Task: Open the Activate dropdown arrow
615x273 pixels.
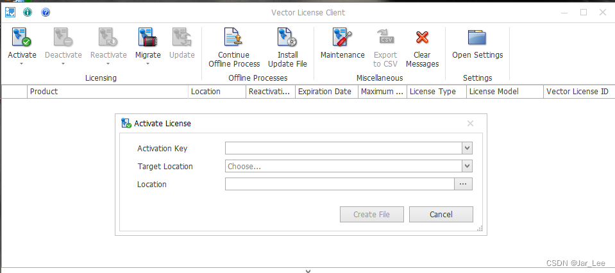Action: pyautogui.click(x=22, y=64)
